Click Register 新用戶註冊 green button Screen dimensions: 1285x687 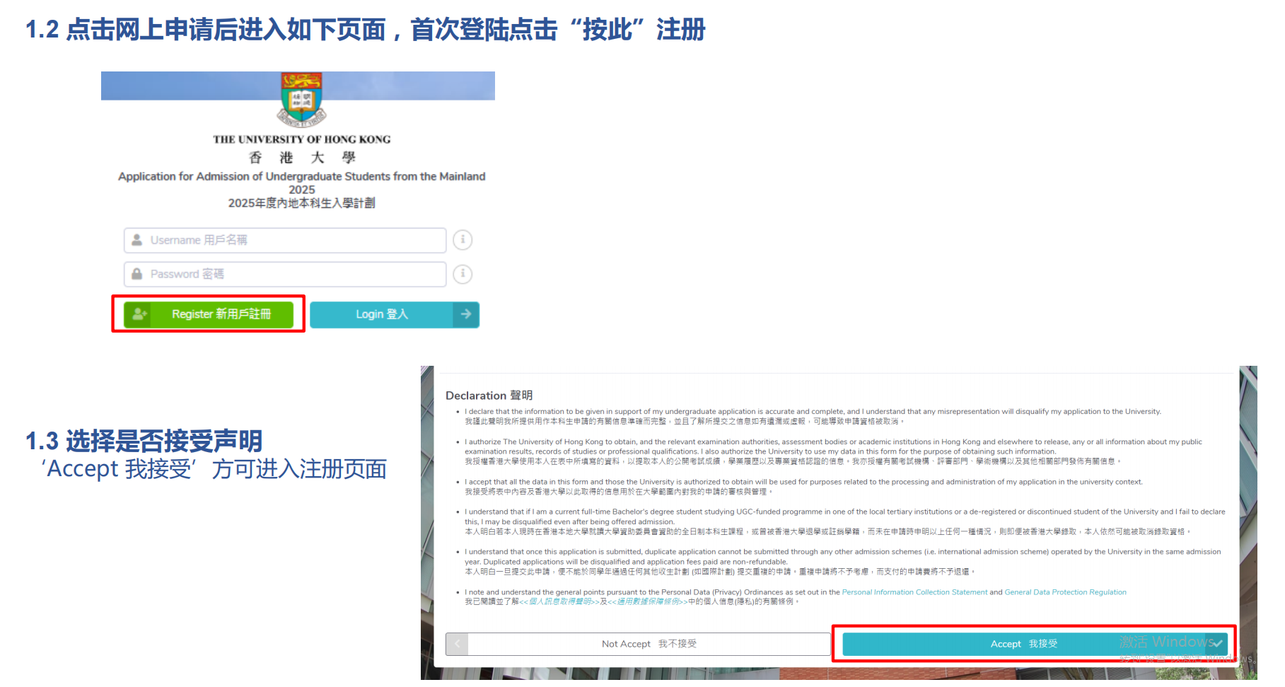209,314
